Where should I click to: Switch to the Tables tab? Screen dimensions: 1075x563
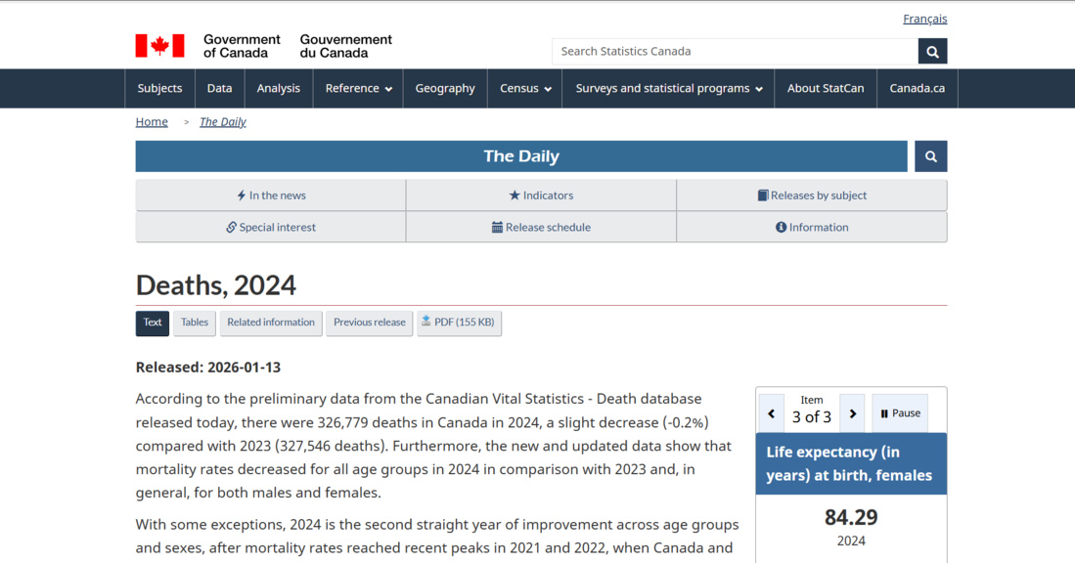(x=195, y=323)
